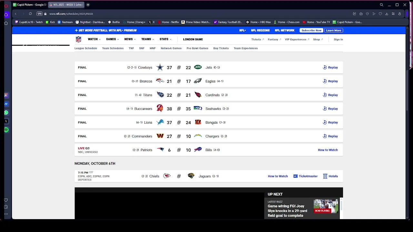Open Team Schedules sub-menu item

pos(113,48)
